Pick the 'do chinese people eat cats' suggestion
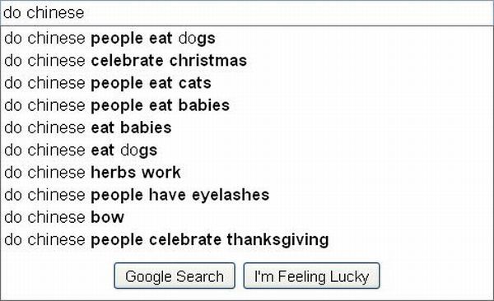The image size is (494, 301). click(x=247, y=83)
